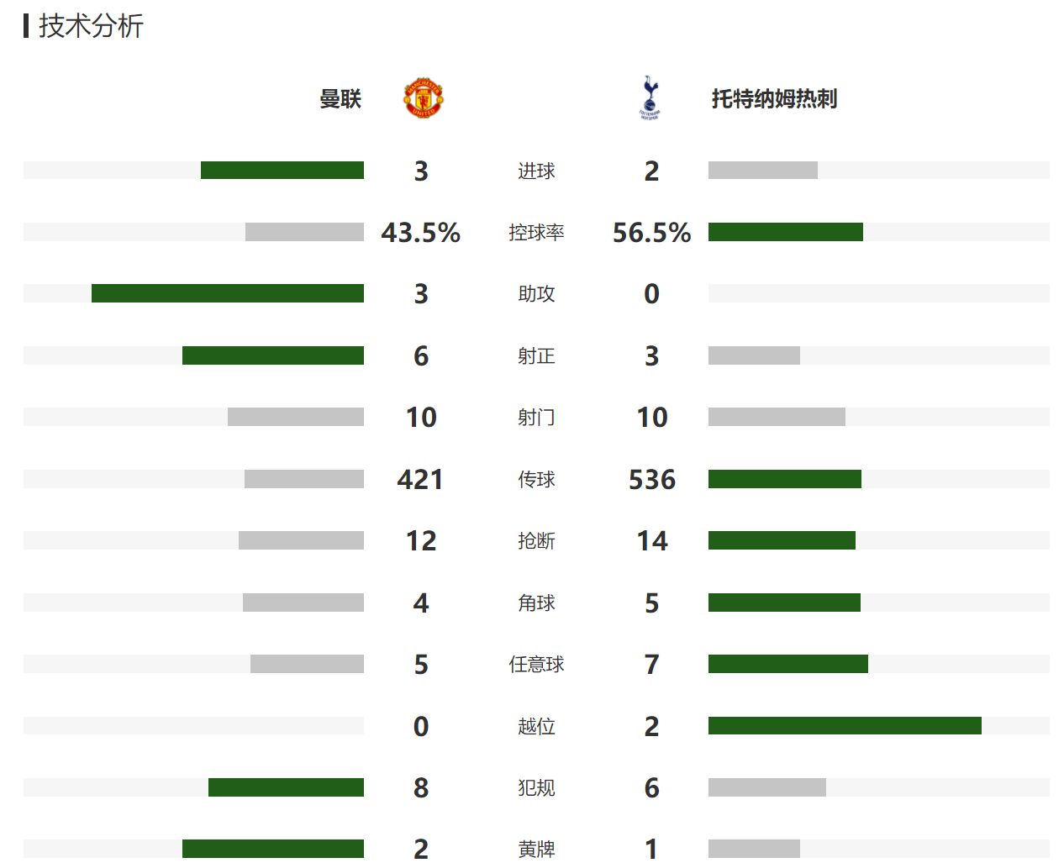This screenshot has height=863, width=1064.
Task: Click Tottenham's green 越位 bar
Action: tap(845, 725)
